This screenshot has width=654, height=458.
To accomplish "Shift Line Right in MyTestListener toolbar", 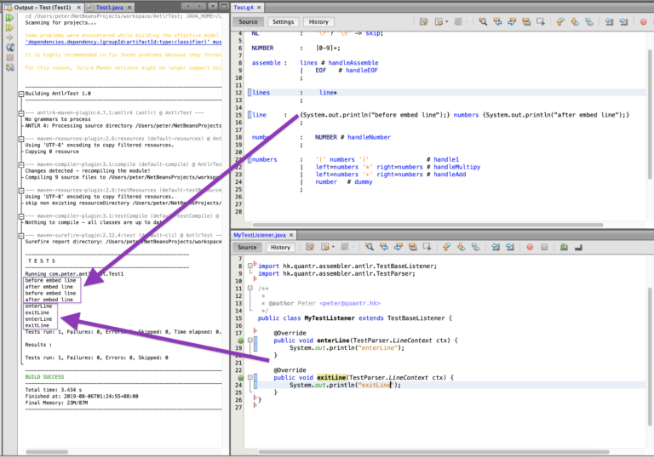I will click(x=510, y=247).
